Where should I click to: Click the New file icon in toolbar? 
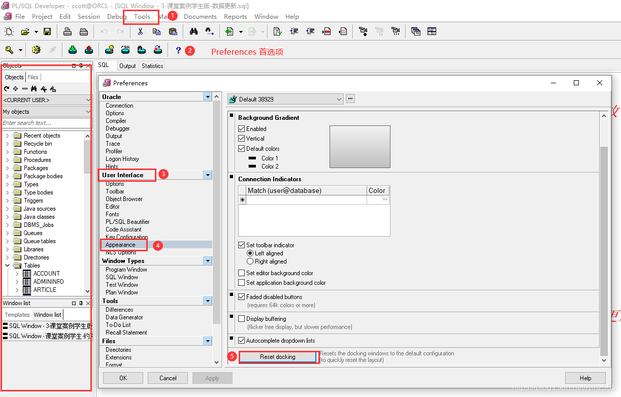point(9,31)
